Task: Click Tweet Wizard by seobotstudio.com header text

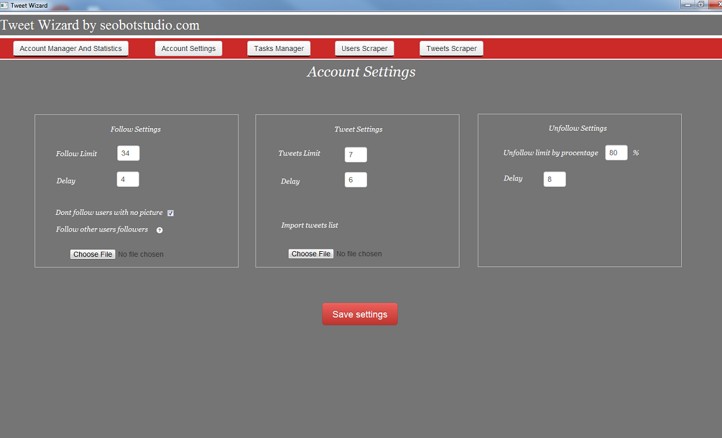Action: pos(100,25)
